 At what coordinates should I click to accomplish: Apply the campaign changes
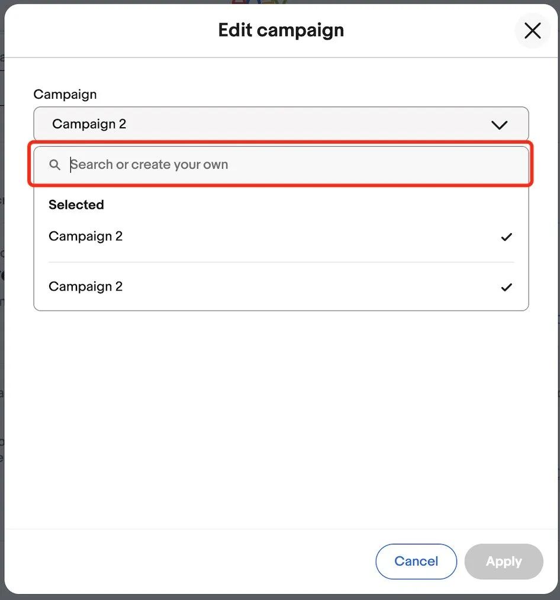click(504, 562)
